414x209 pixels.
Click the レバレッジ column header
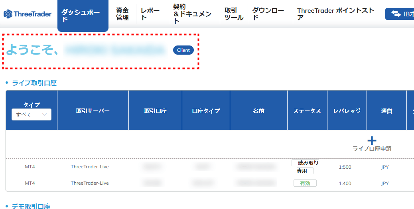pos(347,111)
